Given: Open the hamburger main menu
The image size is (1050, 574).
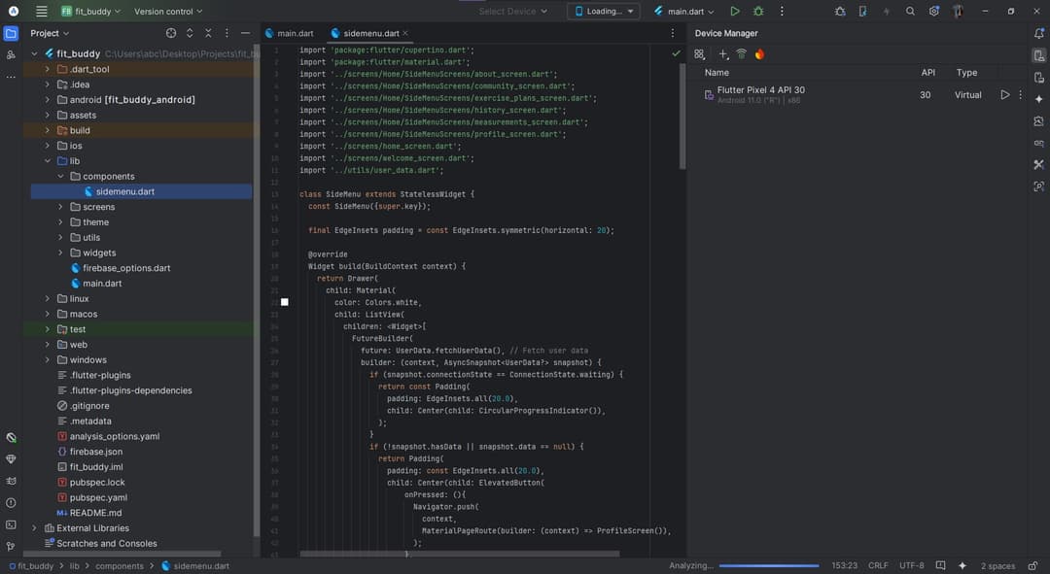Looking at the screenshot, I should click(x=41, y=12).
